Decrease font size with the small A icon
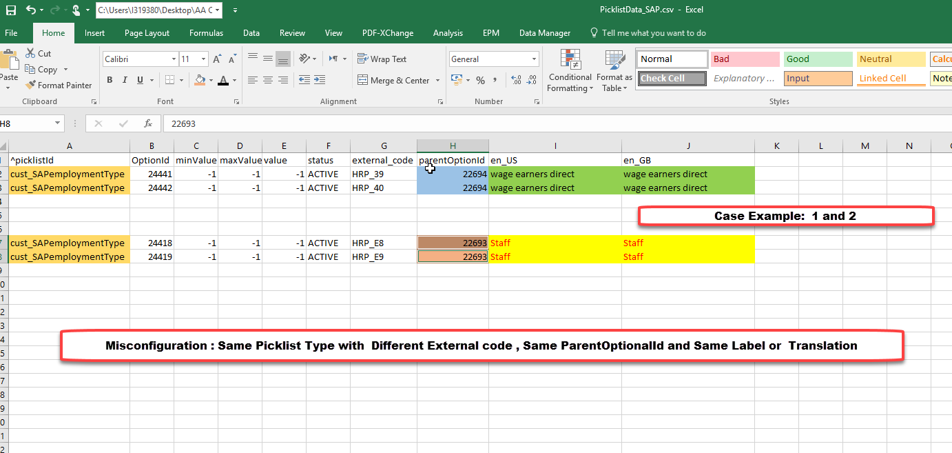This screenshot has width=952, height=453. [x=234, y=59]
